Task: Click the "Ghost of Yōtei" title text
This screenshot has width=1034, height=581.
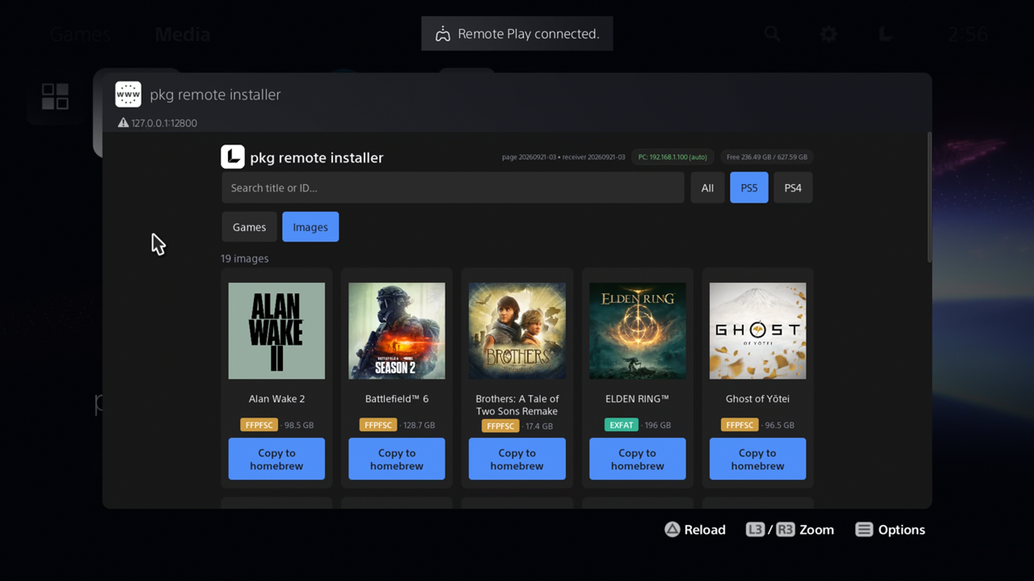Action: [758, 399]
